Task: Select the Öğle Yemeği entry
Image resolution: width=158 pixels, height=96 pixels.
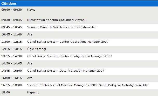Action: (x=37, y=49)
